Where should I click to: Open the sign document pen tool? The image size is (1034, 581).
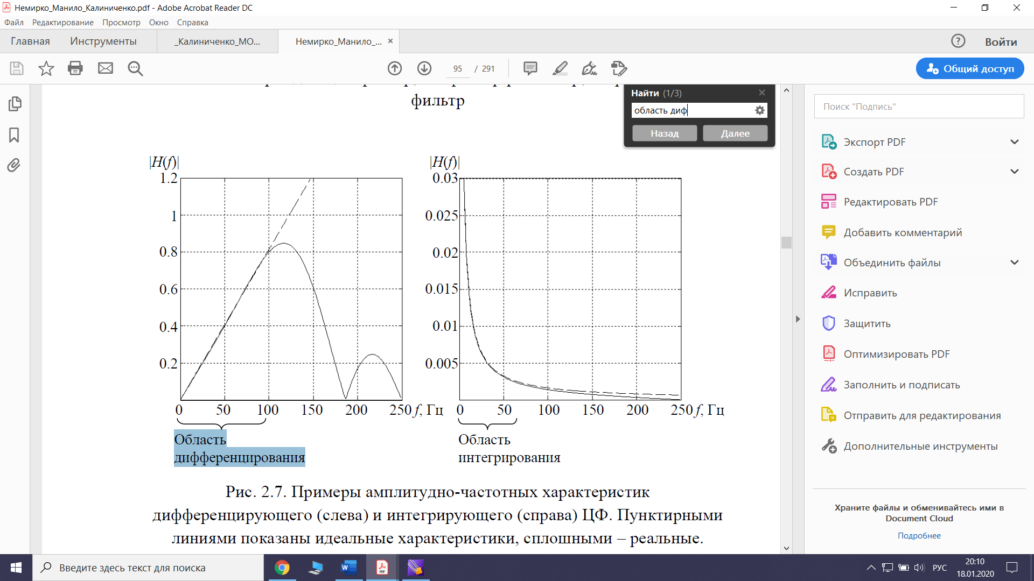[590, 68]
